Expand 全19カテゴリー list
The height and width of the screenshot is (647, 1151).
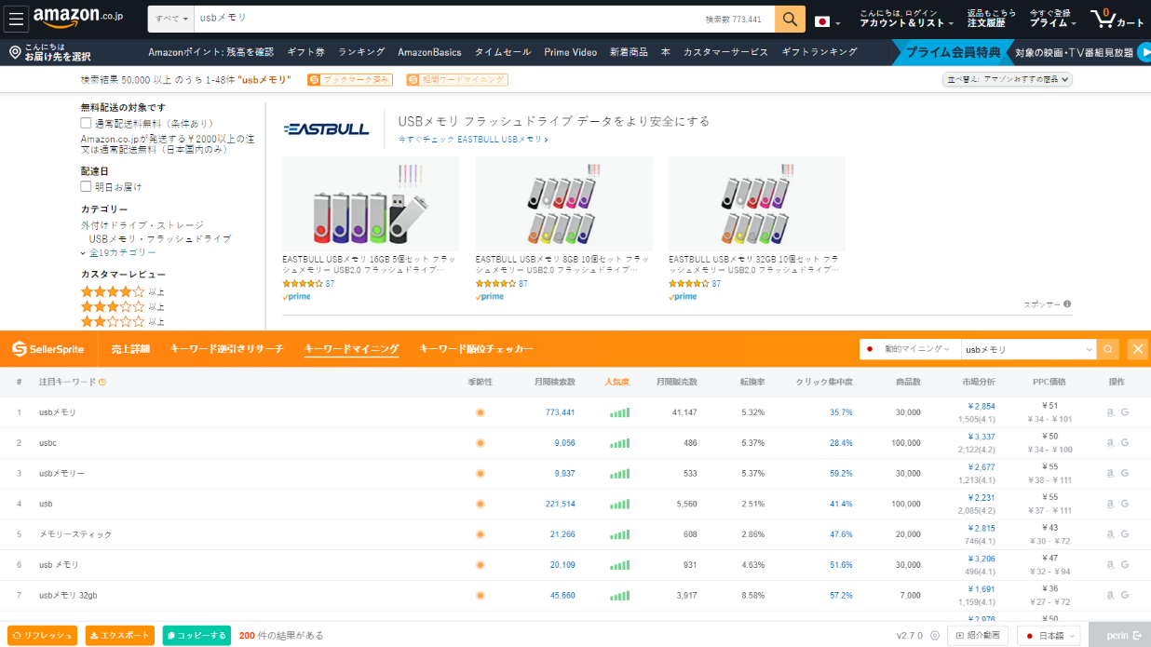(118, 252)
